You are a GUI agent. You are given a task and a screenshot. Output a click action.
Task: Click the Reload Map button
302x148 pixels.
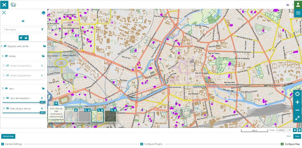click(8, 136)
